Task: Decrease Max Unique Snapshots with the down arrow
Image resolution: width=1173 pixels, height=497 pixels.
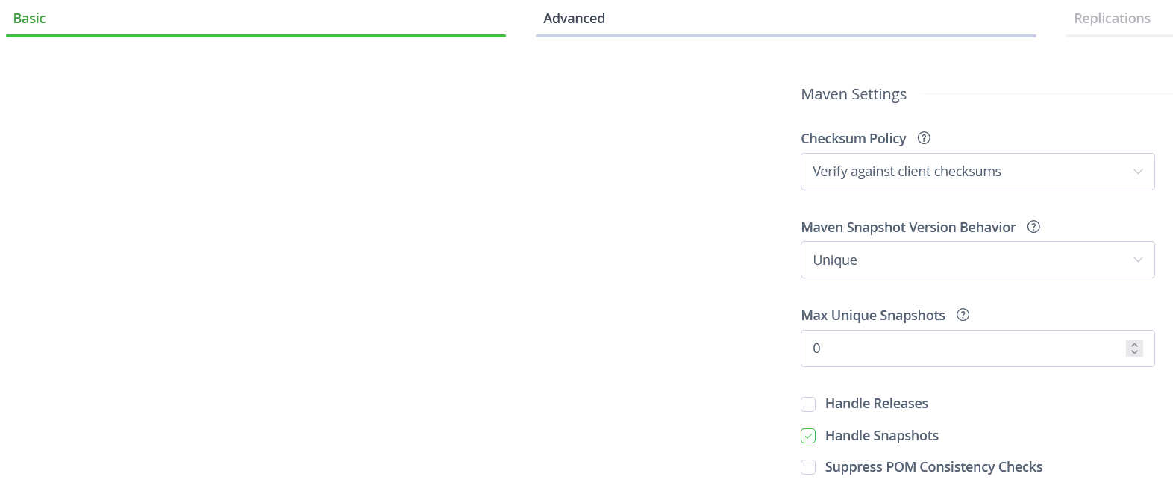Action: 1134,352
